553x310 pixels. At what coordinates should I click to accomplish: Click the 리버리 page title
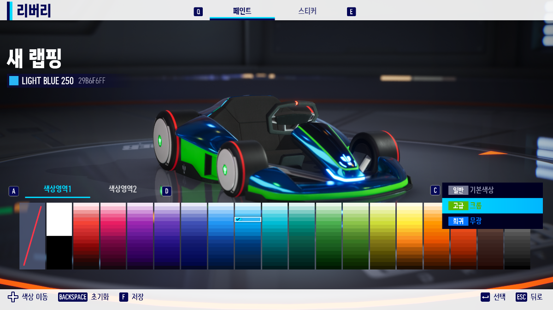[34, 11]
